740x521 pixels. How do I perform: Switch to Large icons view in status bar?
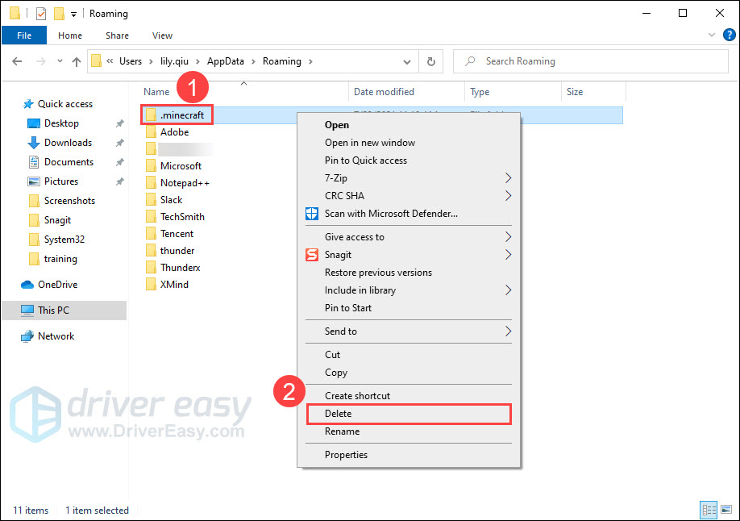726,510
